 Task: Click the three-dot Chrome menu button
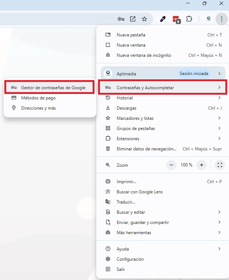221,19
